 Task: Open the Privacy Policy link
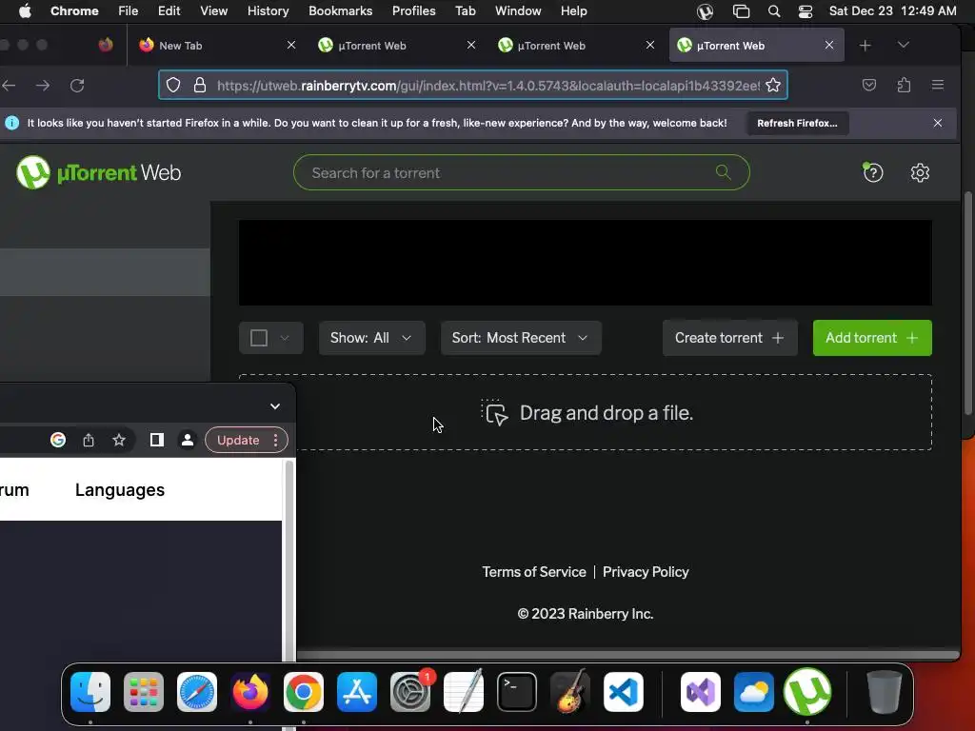pos(646,572)
